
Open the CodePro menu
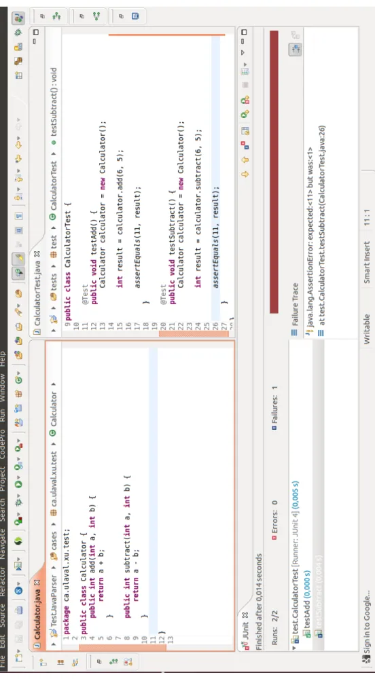[3, 444]
